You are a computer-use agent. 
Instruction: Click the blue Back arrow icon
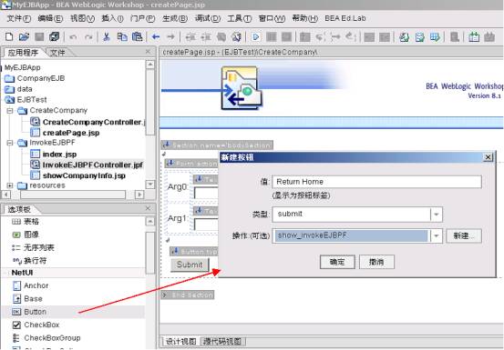(x=156, y=37)
